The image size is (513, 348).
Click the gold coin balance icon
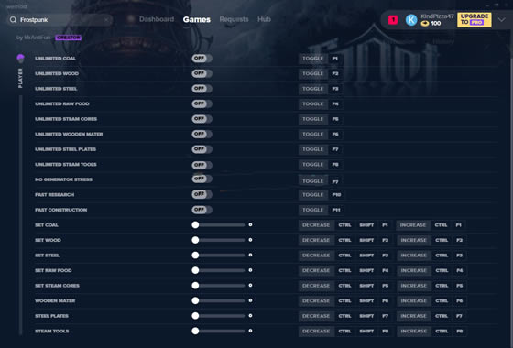pyautogui.click(x=425, y=24)
